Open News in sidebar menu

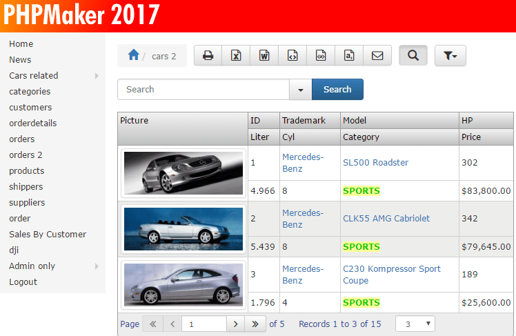pos(20,60)
